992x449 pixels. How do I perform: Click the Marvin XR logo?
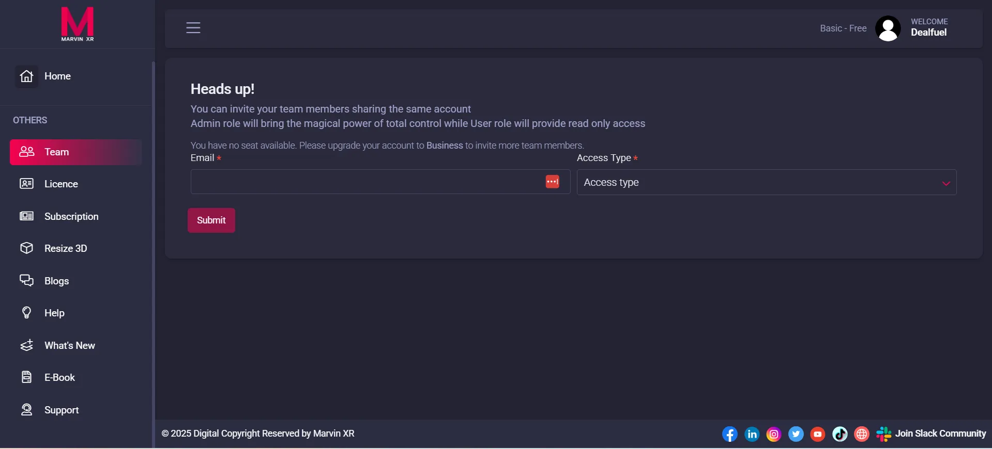(x=78, y=24)
